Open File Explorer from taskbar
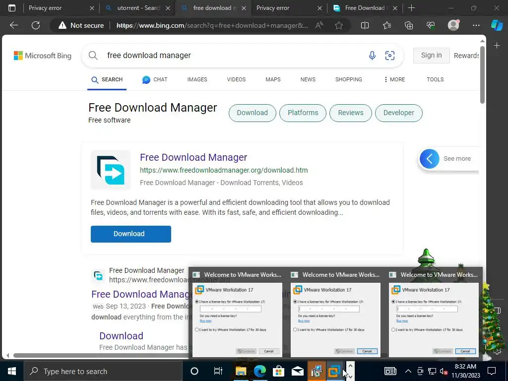 coord(241,371)
